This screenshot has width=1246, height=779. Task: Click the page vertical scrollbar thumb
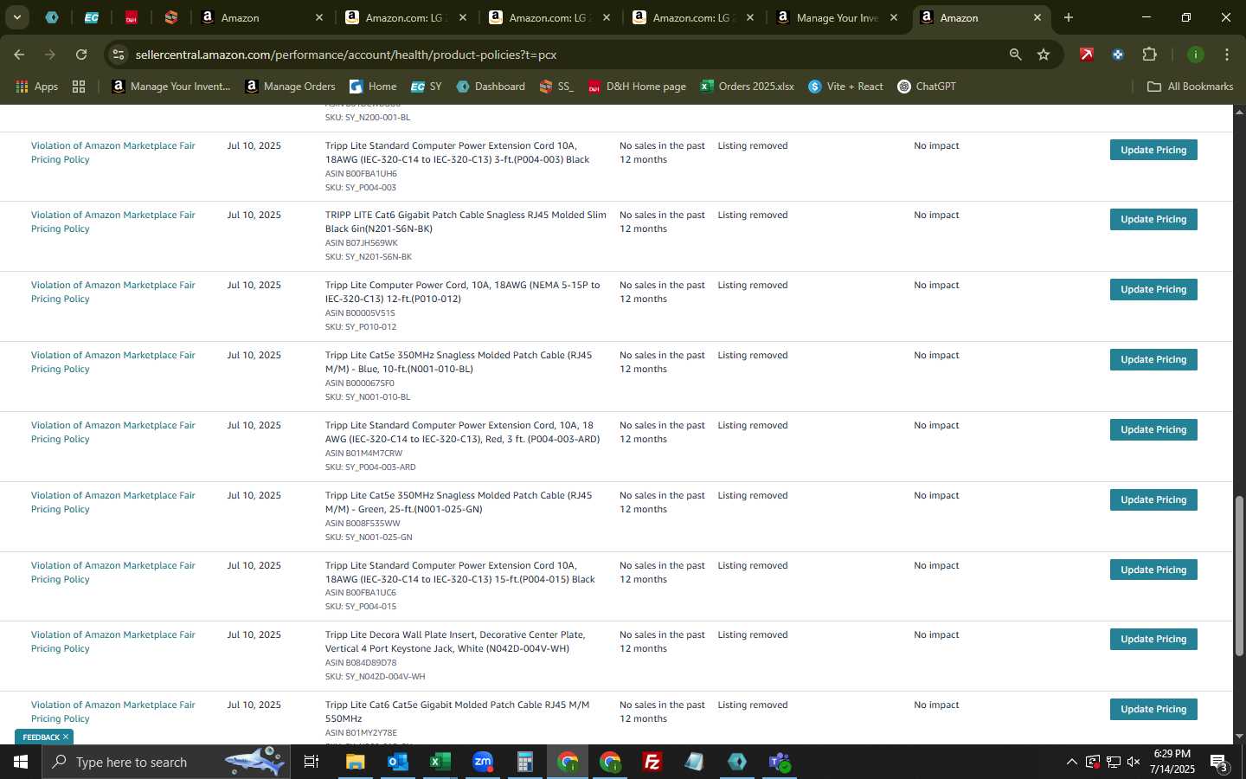pyautogui.click(x=1239, y=576)
